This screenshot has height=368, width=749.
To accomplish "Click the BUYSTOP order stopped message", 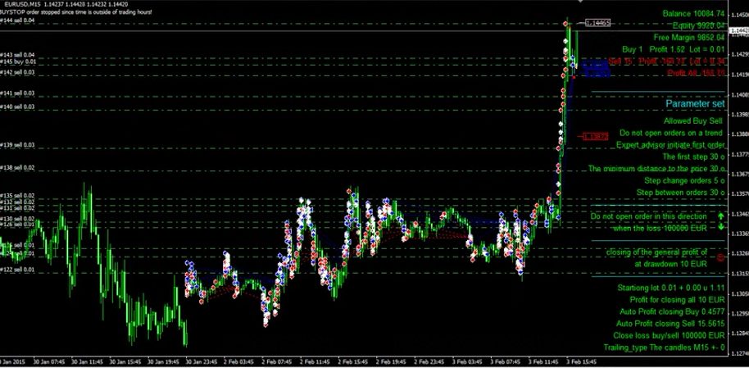I will tap(76, 11).
